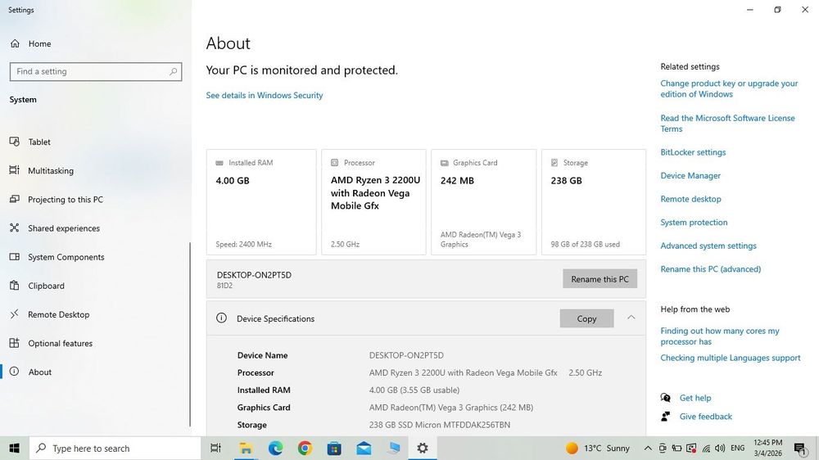Open the 13°C Sunny weather widget
Viewport: 819px width, 460px height.
point(598,448)
